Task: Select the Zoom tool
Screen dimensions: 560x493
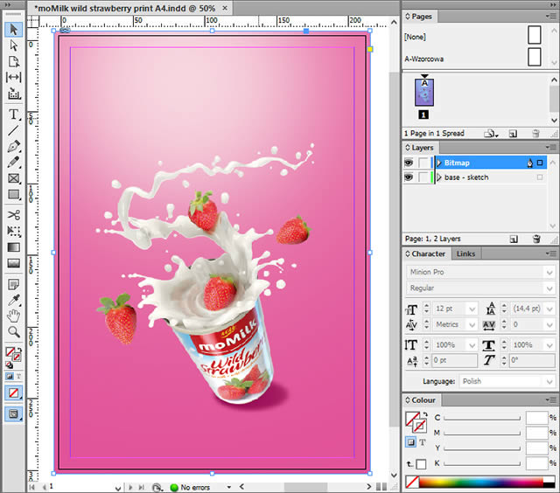Action: pos(14,332)
